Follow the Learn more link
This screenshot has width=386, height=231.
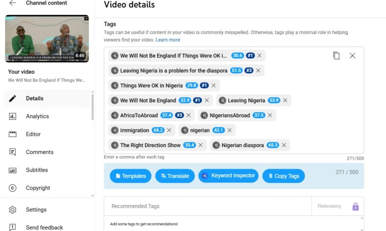168,40
